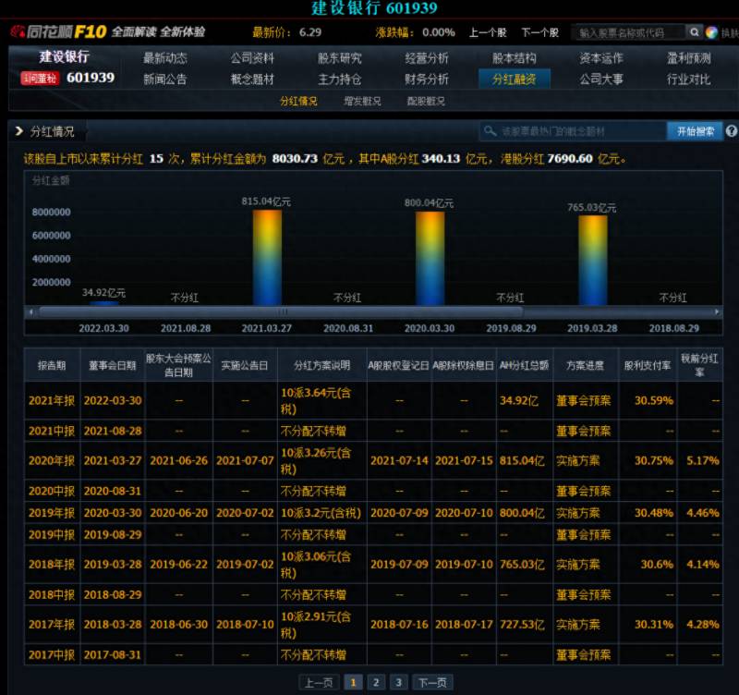Screen dimensions: 739x695
Task: Click the 分红方案说明 column header
Action: point(321,365)
